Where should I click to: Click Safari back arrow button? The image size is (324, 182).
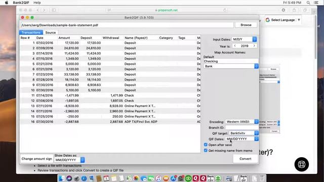pyautogui.click(x=38, y=10)
